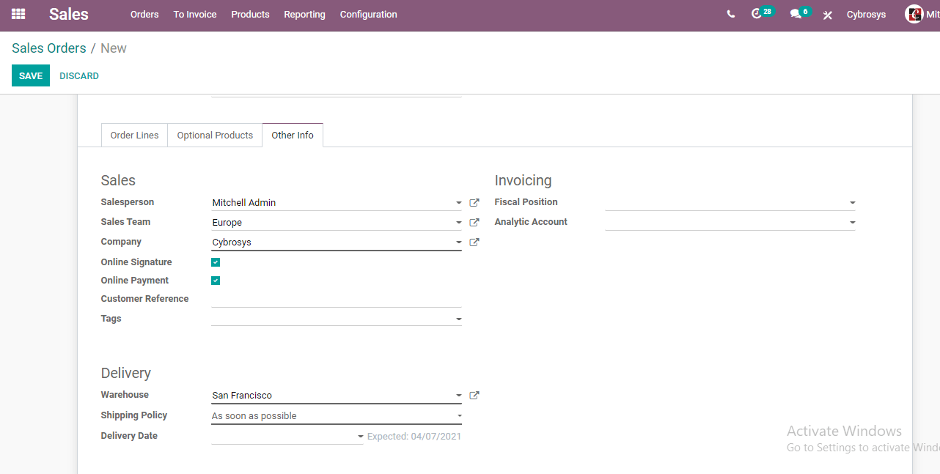
Task: Open the apps grid menu icon
Action: click(18, 14)
